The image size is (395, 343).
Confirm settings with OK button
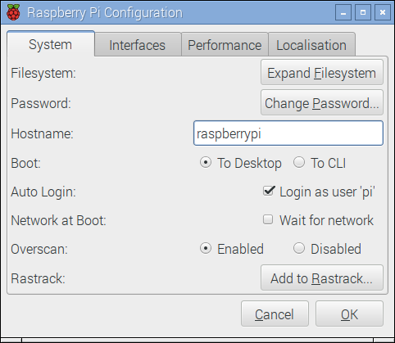pyautogui.click(x=349, y=314)
